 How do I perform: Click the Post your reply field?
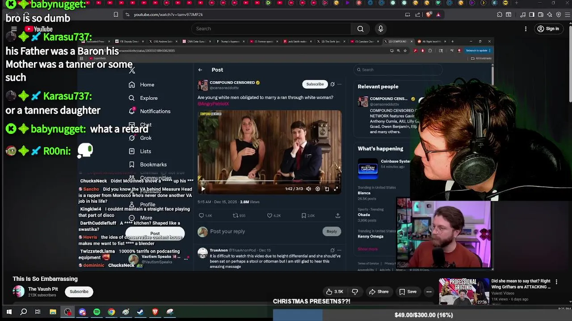click(x=264, y=231)
